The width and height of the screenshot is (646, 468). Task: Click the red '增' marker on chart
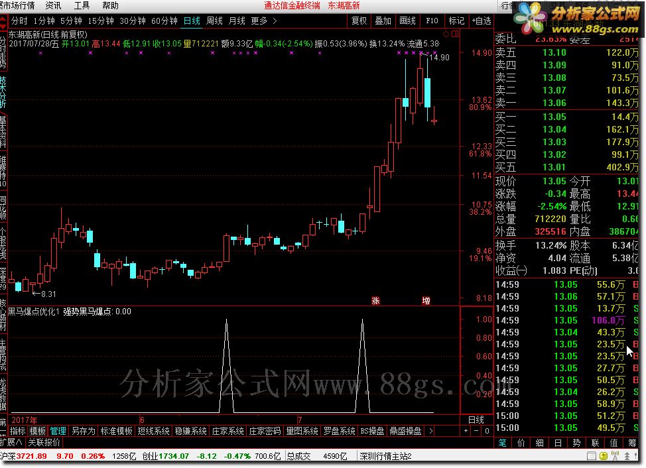click(426, 301)
